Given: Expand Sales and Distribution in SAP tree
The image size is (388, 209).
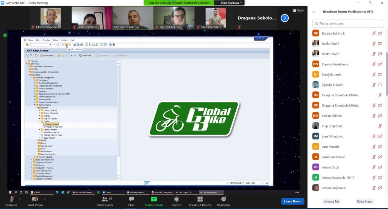Looking at the screenshot, I should click(x=32, y=159).
